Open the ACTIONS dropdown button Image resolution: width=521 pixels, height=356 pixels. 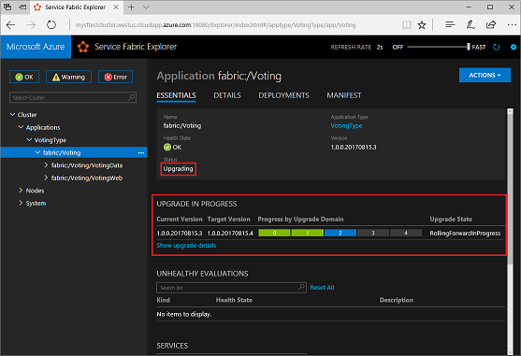[x=485, y=76]
